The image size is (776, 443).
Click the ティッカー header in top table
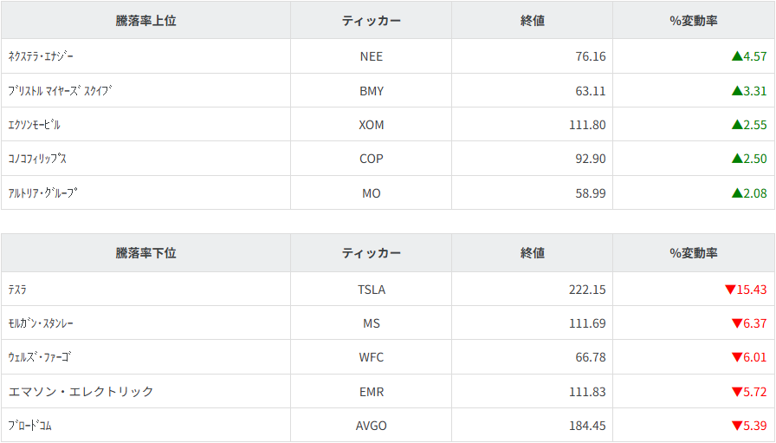click(x=371, y=21)
